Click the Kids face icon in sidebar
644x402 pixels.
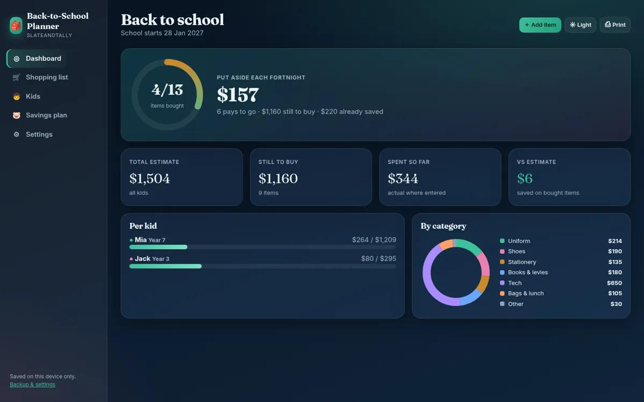click(x=16, y=96)
